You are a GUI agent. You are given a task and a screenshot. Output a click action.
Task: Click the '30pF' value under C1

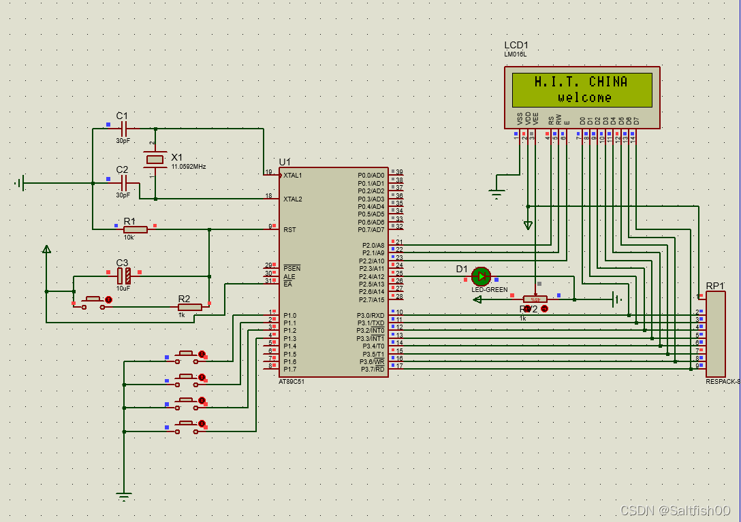click(123, 141)
